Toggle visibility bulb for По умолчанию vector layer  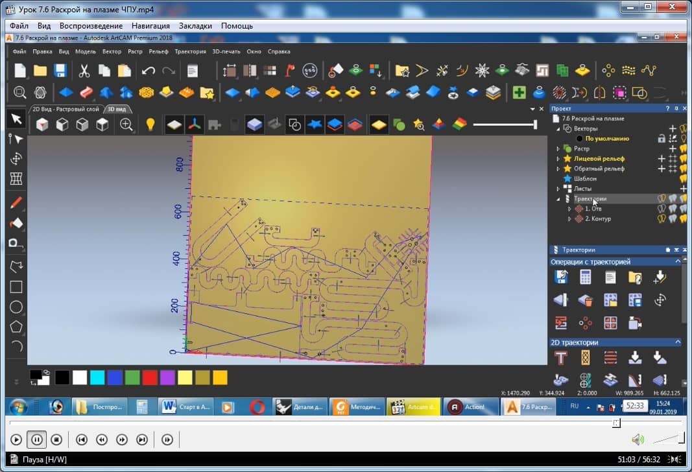683,139
